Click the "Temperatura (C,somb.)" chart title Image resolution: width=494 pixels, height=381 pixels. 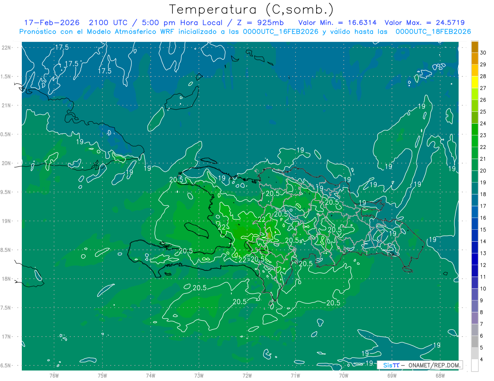252,9
